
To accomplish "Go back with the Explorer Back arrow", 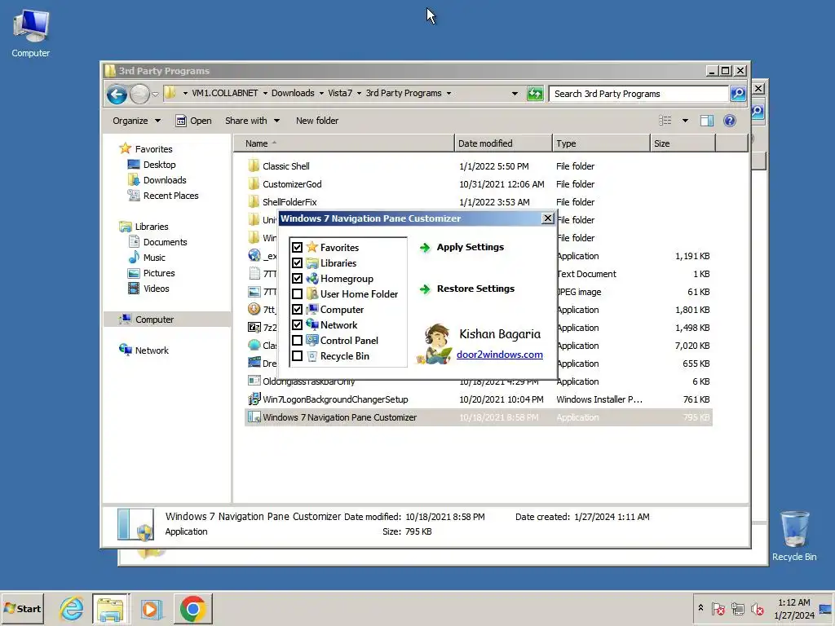I will (x=117, y=95).
